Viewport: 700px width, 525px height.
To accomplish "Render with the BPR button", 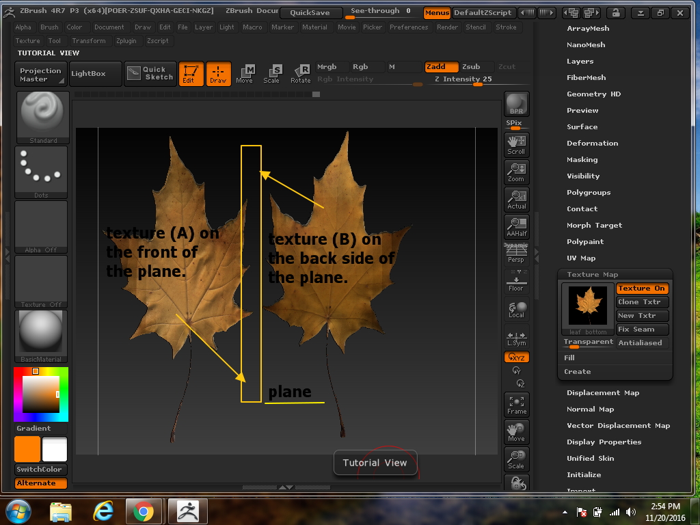I will click(x=517, y=104).
